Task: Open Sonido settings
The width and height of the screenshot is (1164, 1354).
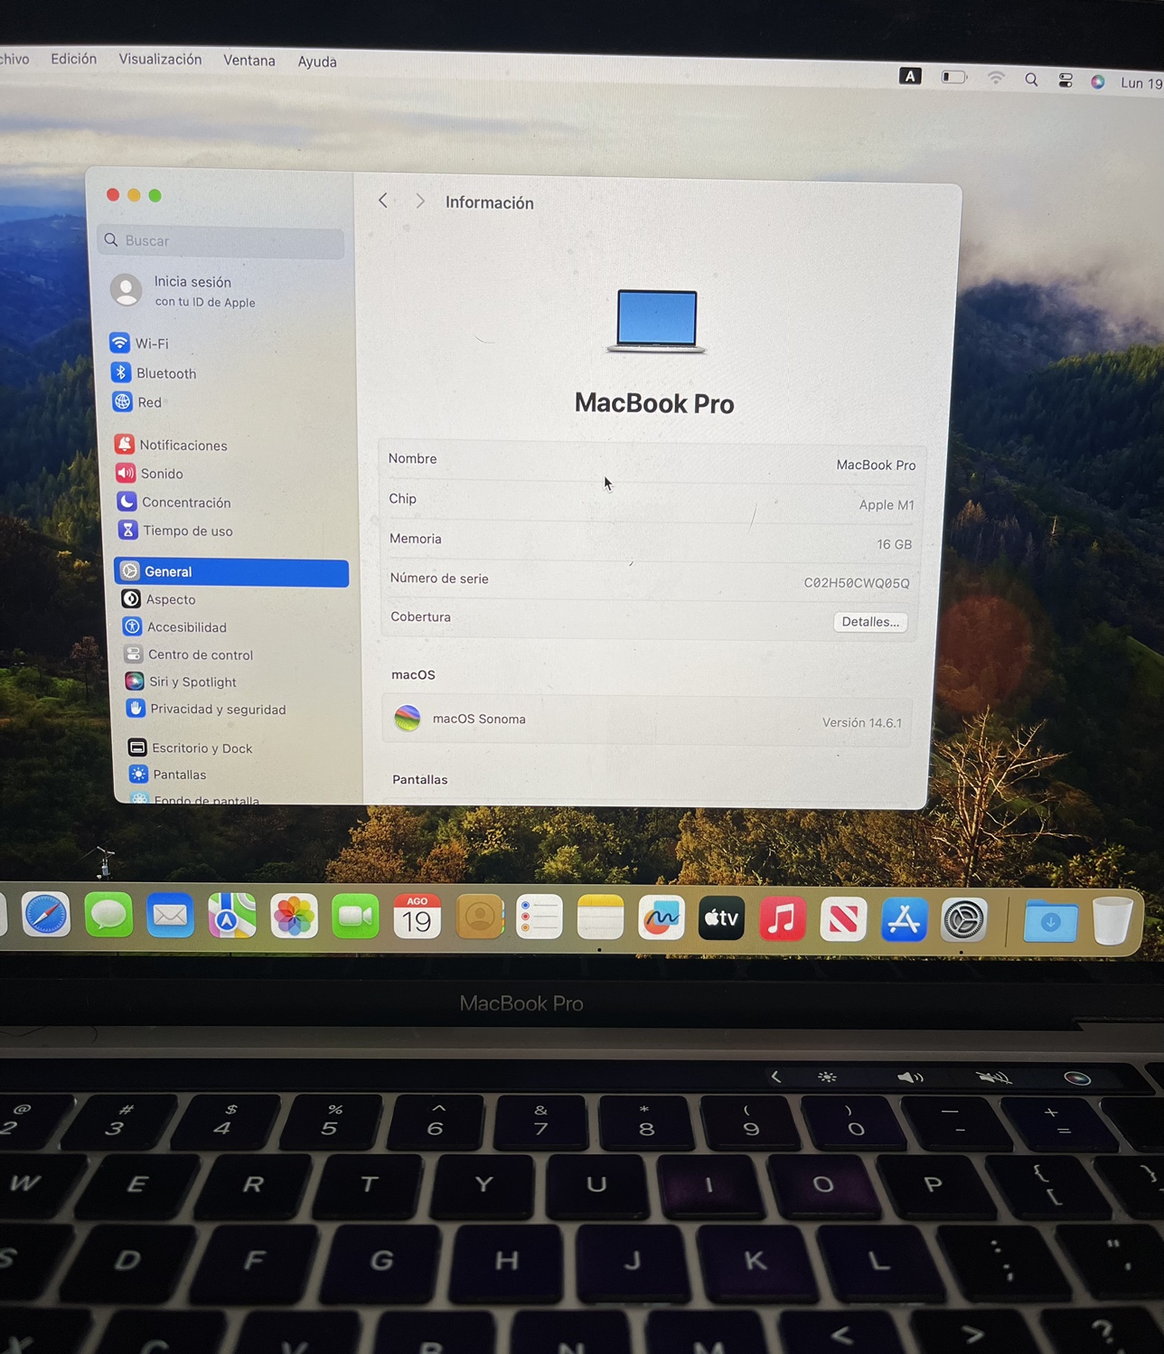Action: [149, 474]
